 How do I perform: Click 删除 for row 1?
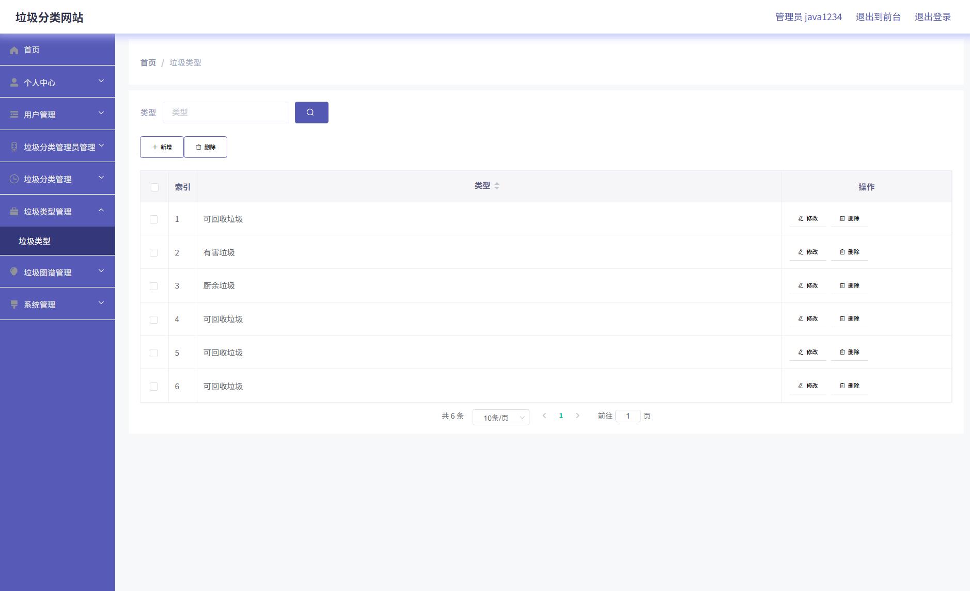849,218
